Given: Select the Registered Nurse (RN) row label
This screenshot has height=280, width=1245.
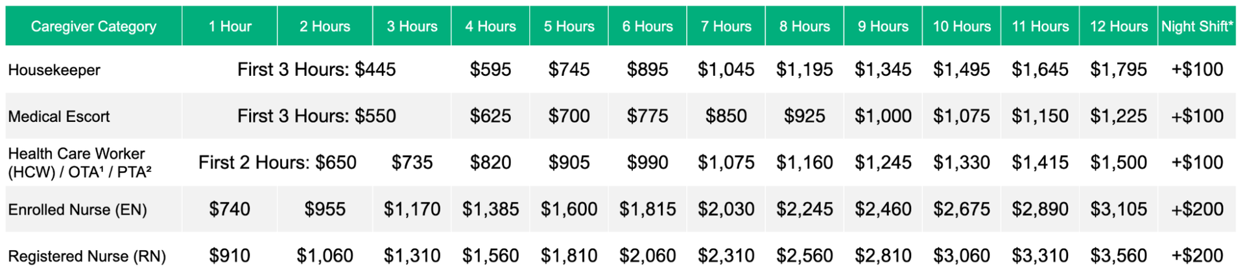Looking at the screenshot, I should [x=87, y=257].
